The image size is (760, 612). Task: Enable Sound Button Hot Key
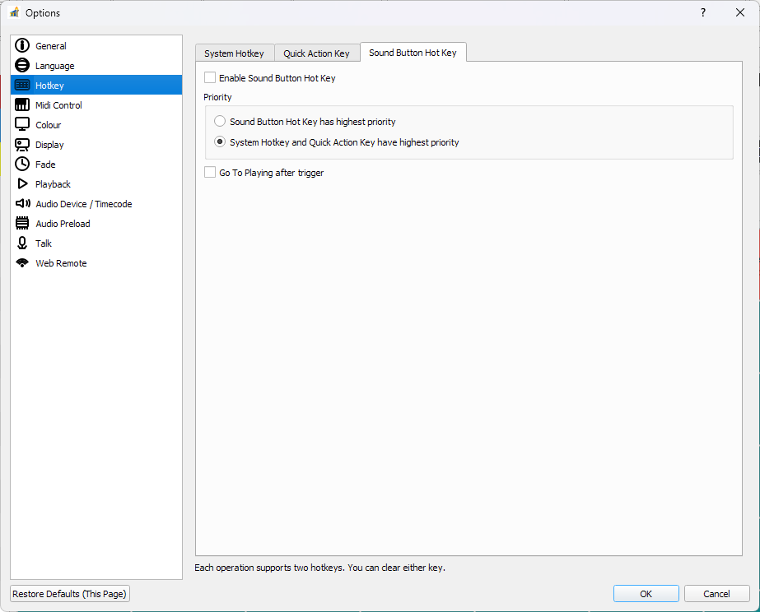210,77
